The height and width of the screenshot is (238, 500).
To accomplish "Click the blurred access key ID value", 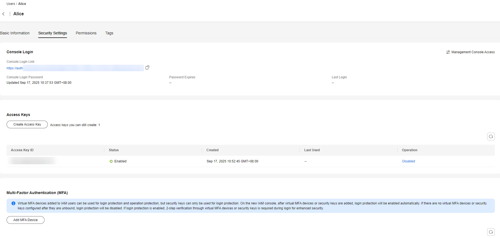I will (x=32, y=161).
